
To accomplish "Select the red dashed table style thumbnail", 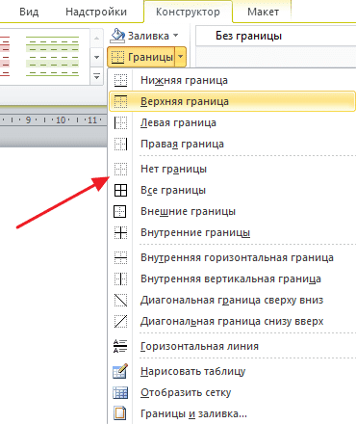I will click(5, 57).
